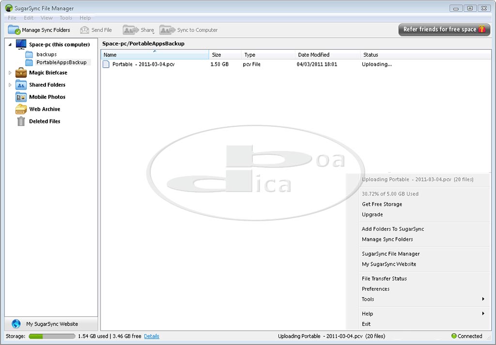Sort by Name column header
The image size is (496, 345).
click(155, 55)
